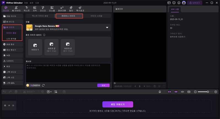Viewport: 220px width, 119px height.
Task: Click the timeline zoom slider
Action: point(203,92)
